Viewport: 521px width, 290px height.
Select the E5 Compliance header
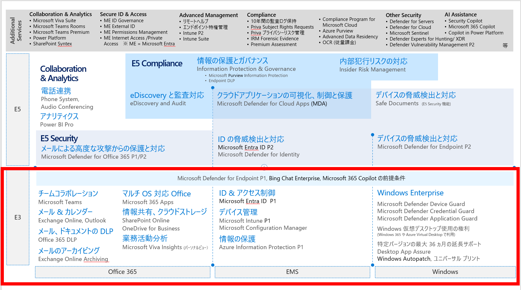(x=157, y=63)
